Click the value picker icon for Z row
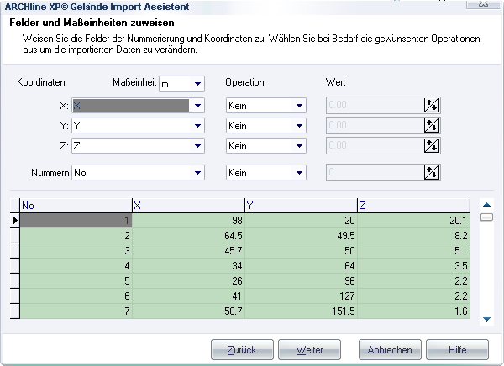The height and width of the screenshot is (366, 504). [x=432, y=145]
